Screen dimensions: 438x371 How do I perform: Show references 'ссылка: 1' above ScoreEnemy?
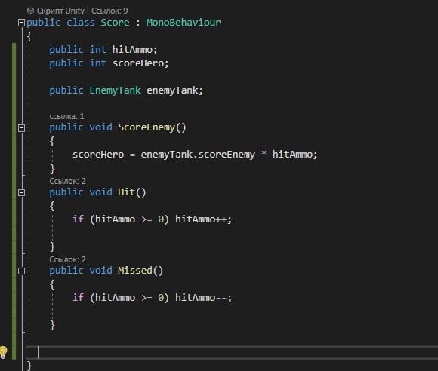66,116
